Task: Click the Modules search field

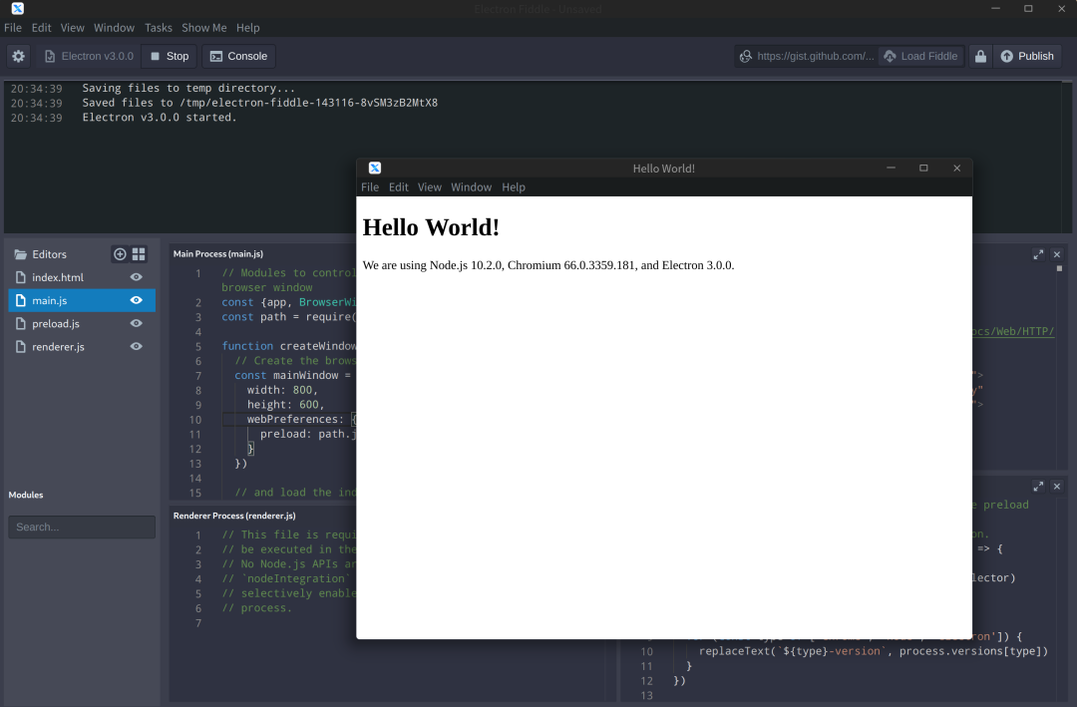Action: tap(82, 527)
